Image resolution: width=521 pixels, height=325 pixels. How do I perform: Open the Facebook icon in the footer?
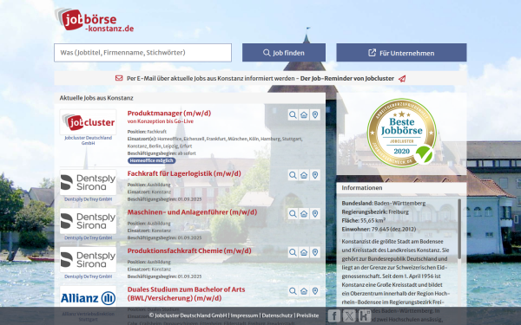[x=334, y=315]
